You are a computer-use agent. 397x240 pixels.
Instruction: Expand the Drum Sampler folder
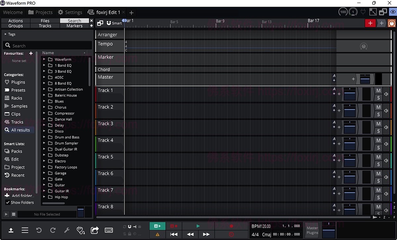click(43, 143)
